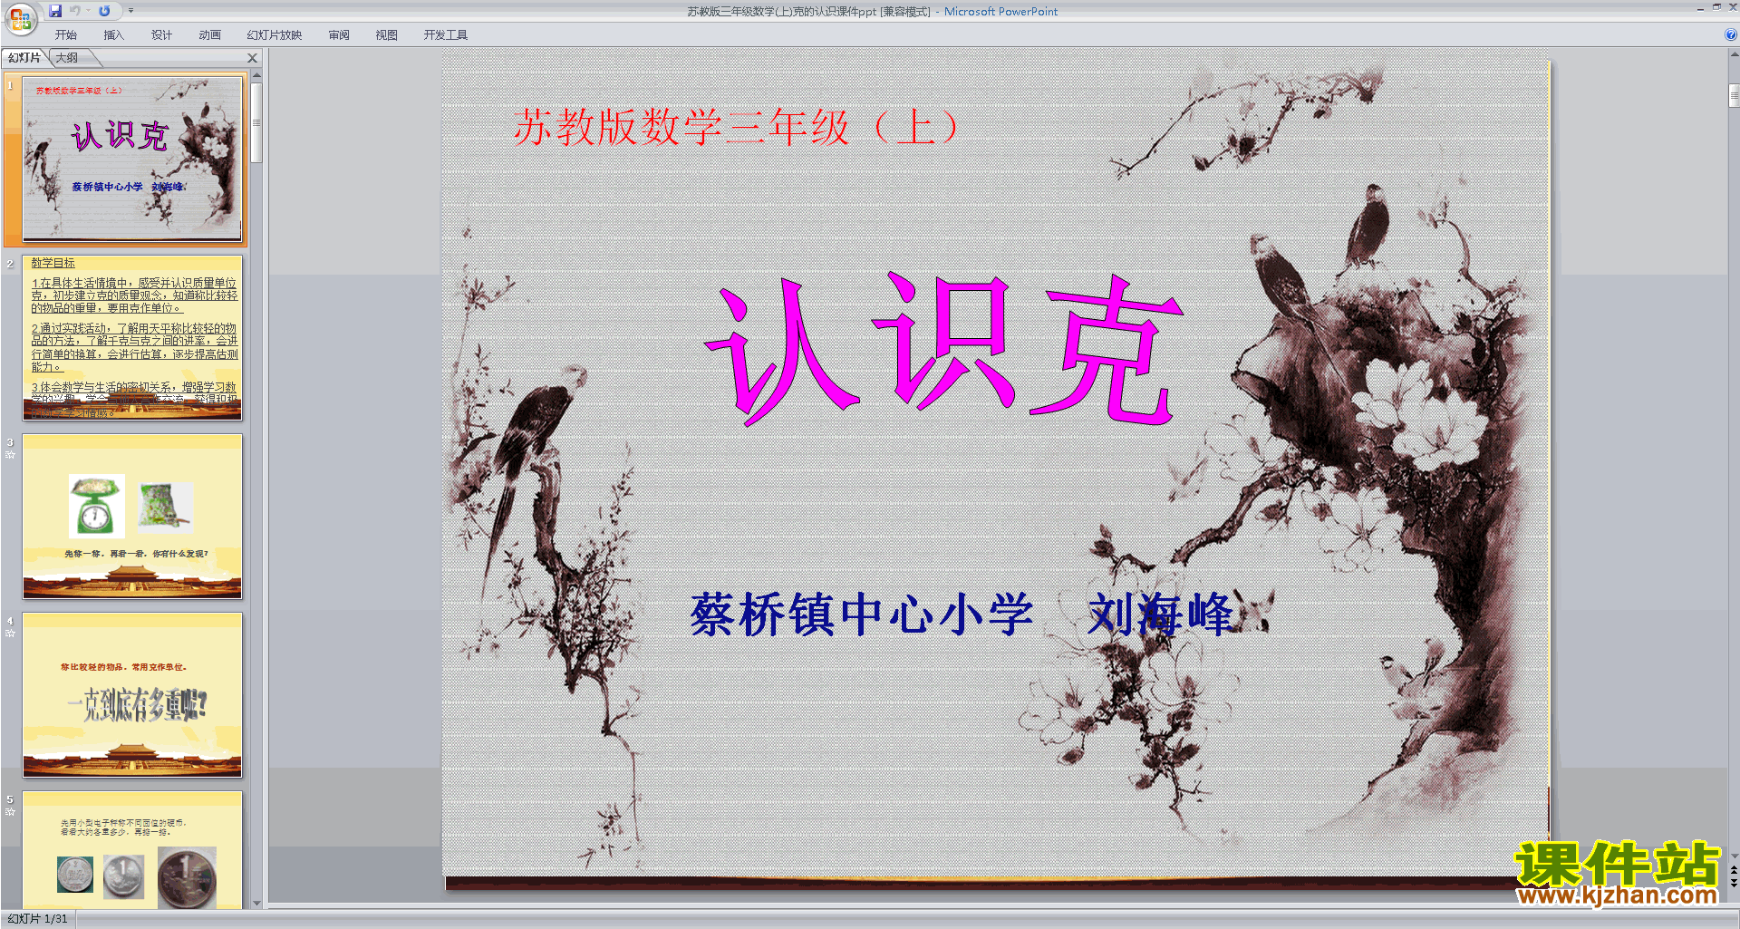Click the blue Help question mark icon
Screen dimensions: 1740x929
coord(1731,35)
